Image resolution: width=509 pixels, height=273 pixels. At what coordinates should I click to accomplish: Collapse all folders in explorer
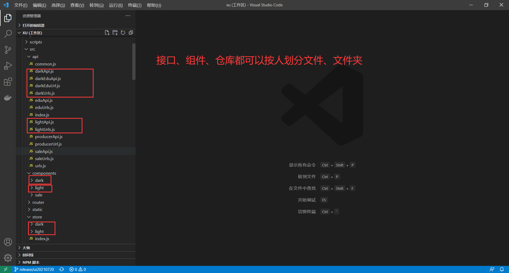[131, 33]
